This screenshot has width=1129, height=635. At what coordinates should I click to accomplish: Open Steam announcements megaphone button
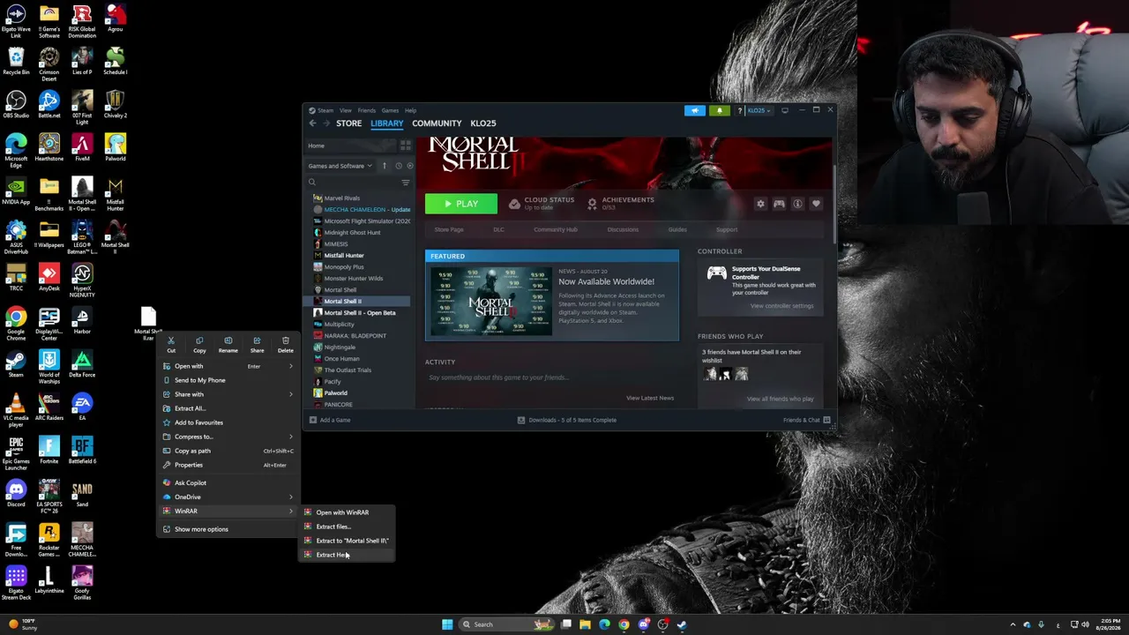pos(695,110)
